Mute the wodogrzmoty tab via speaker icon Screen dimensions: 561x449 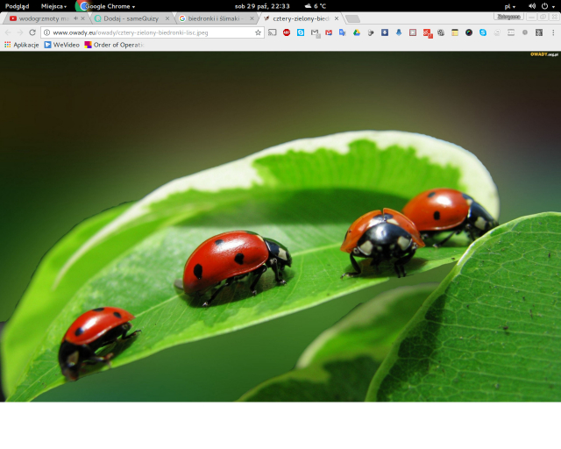tap(75, 18)
